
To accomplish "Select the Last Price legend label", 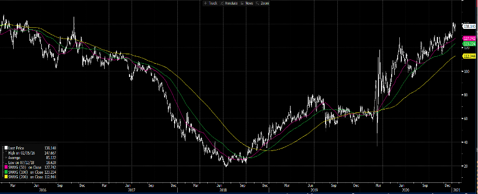I will 16,148.
